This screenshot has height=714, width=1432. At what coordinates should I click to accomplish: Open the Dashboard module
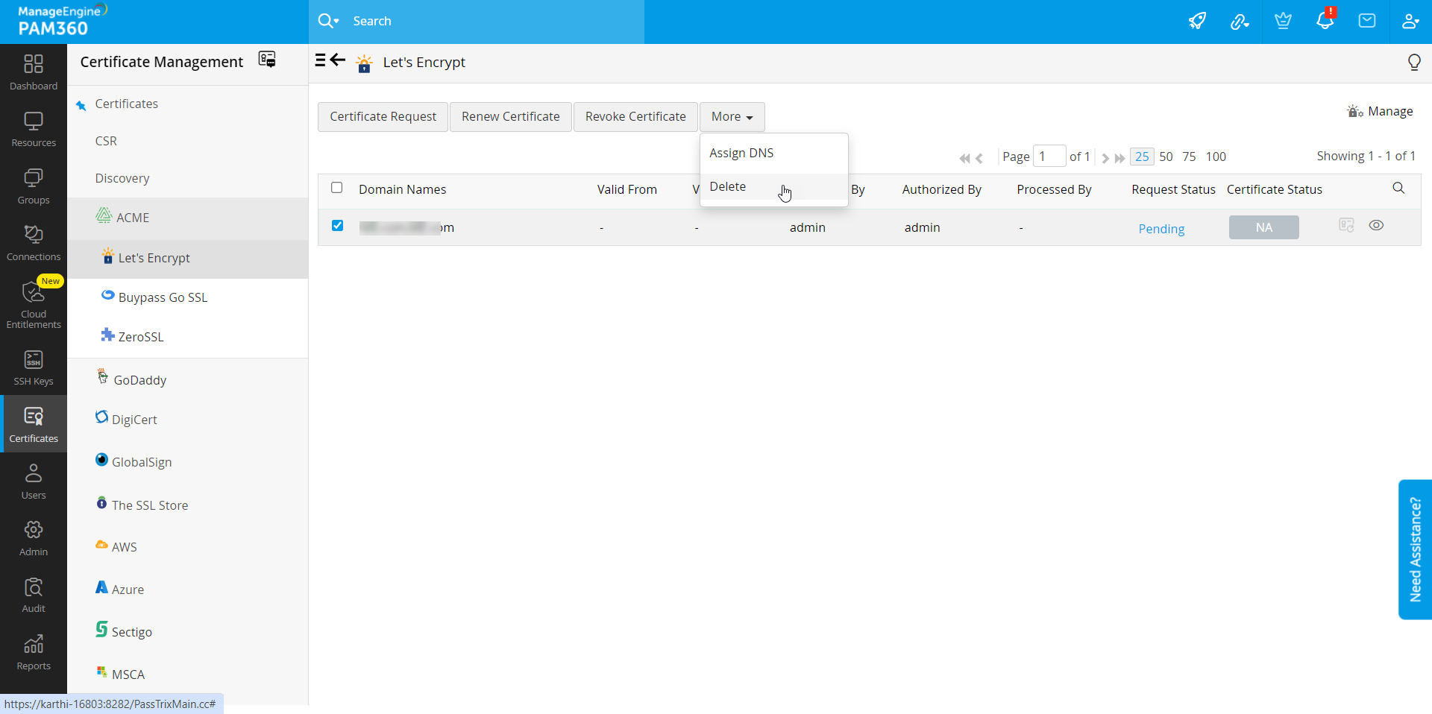[x=34, y=72]
